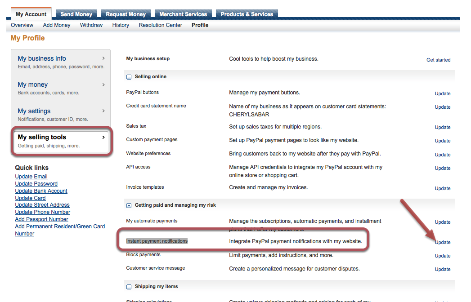The height and width of the screenshot is (302, 471).
Task: Update Custom payment pages
Action: point(443,141)
